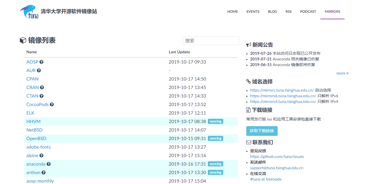The height and width of the screenshot is (184, 377).
Task: Click the 2019-10-16 17:31 anaconda timestamp
Action: 187,164
